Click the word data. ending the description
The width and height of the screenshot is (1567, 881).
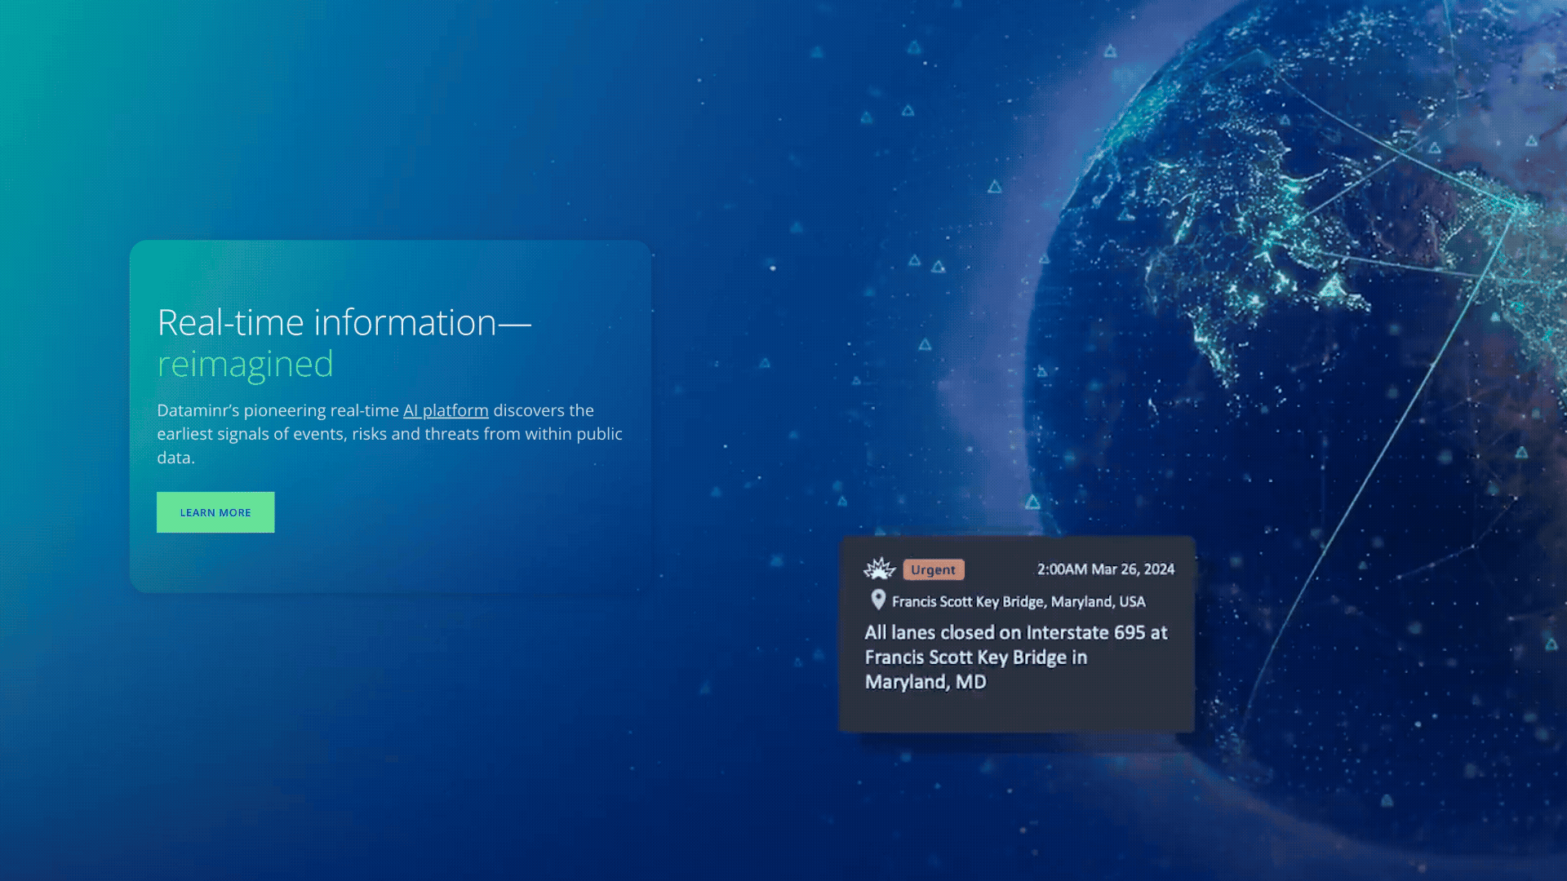pos(175,458)
